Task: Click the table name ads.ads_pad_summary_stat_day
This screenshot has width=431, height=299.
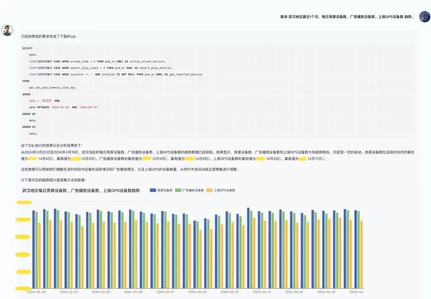Action: 52,87
